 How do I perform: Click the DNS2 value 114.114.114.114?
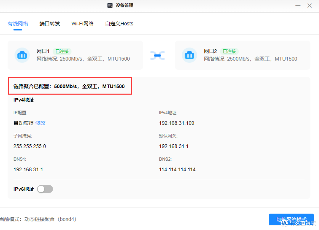(x=177, y=169)
